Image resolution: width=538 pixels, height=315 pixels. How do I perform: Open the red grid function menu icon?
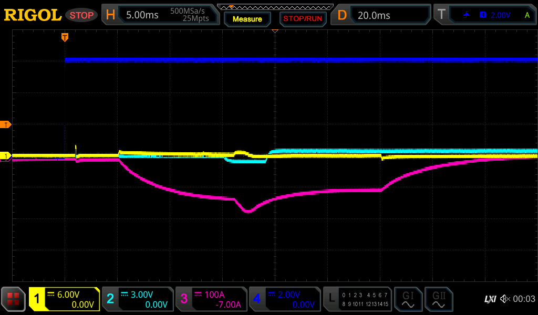pyautogui.click(x=13, y=299)
